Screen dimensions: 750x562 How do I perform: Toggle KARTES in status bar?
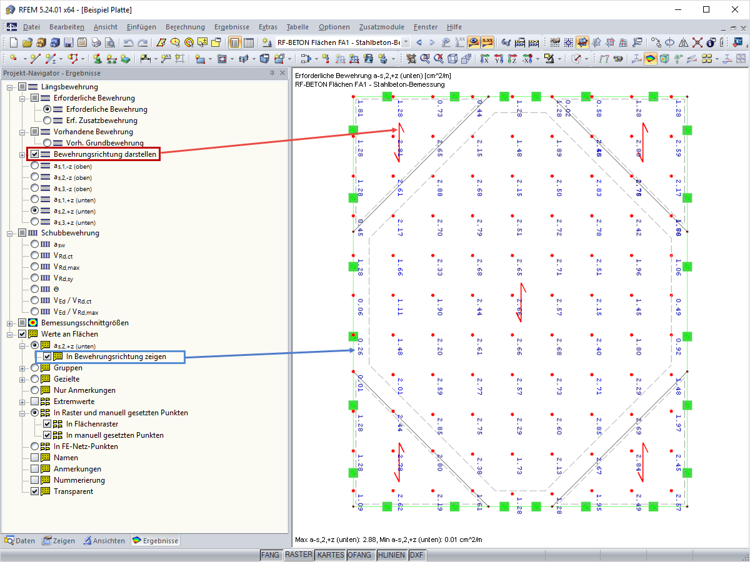pos(330,555)
